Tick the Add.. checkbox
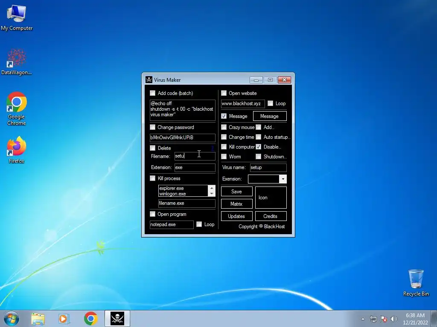 258,127
